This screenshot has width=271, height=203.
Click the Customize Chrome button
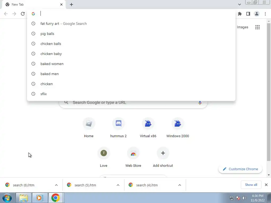coord(240,169)
